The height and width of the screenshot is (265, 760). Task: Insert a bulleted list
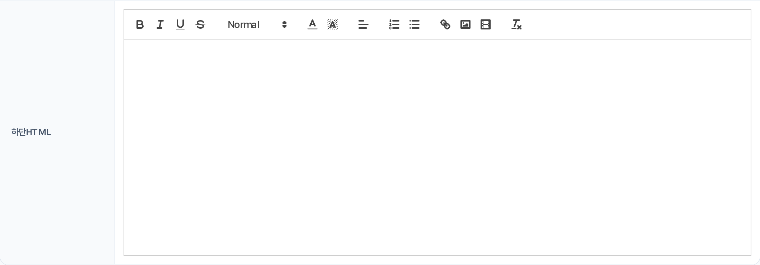click(x=414, y=24)
